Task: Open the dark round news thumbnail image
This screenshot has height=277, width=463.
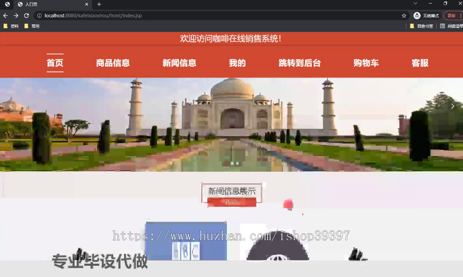Action: (277, 245)
